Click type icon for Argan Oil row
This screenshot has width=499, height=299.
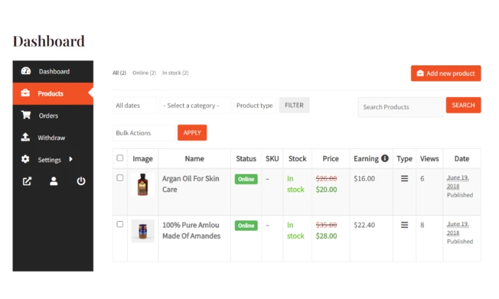(x=404, y=179)
